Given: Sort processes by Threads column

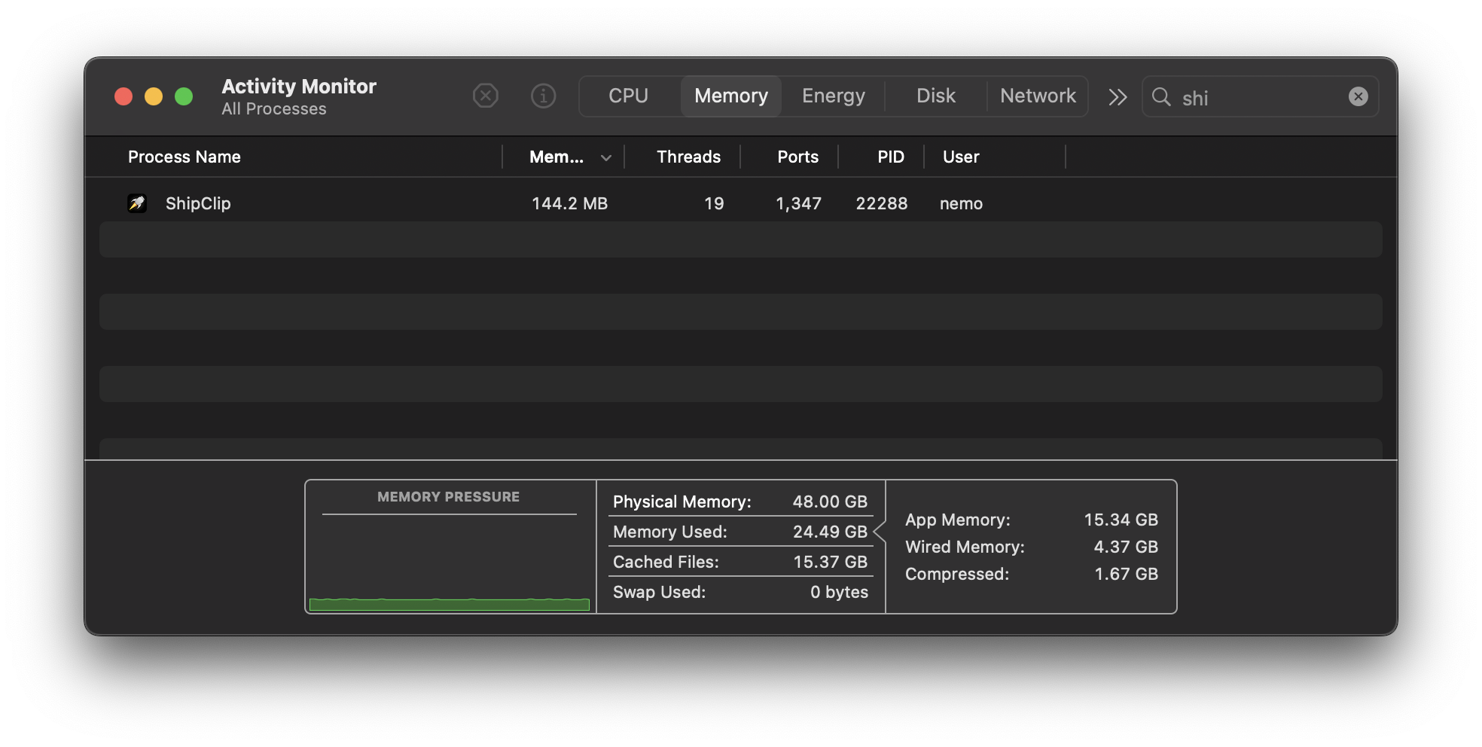Looking at the screenshot, I should point(688,157).
